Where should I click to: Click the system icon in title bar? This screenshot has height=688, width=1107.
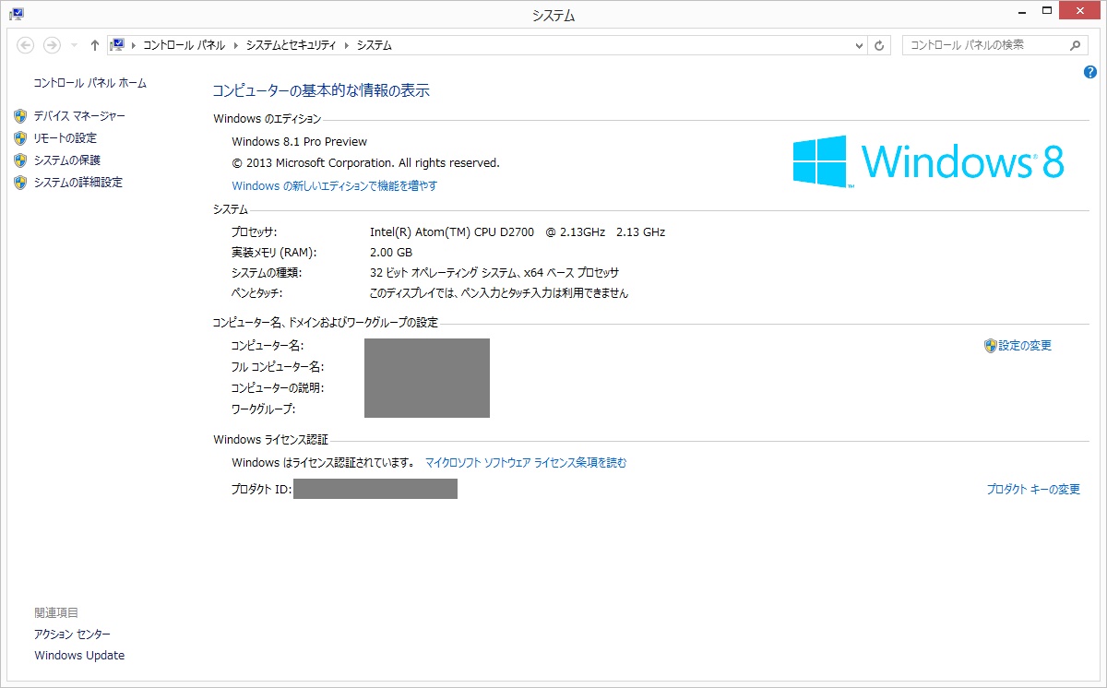(x=17, y=14)
